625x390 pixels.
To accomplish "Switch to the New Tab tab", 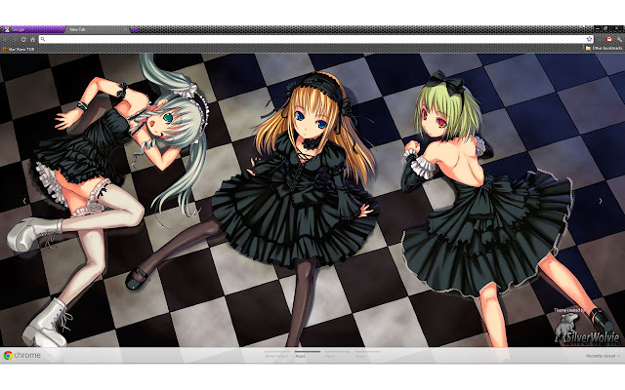I will 97,29.
